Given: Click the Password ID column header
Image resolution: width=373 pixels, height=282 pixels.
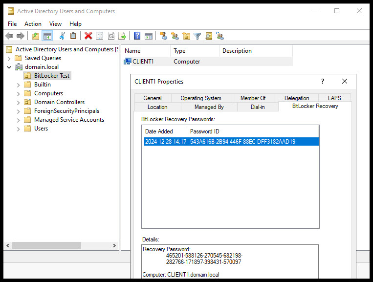Looking at the screenshot, I should (x=253, y=131).
